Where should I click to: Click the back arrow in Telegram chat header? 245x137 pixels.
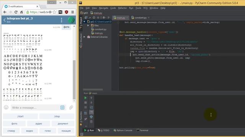[4, 20]
